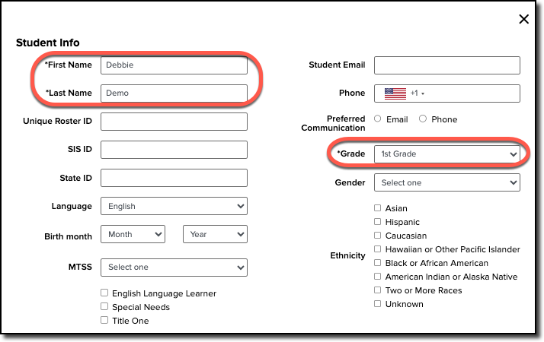Click the Last Name input field
The width and height of the screenshot is (544, 342).
coord(174,93)
